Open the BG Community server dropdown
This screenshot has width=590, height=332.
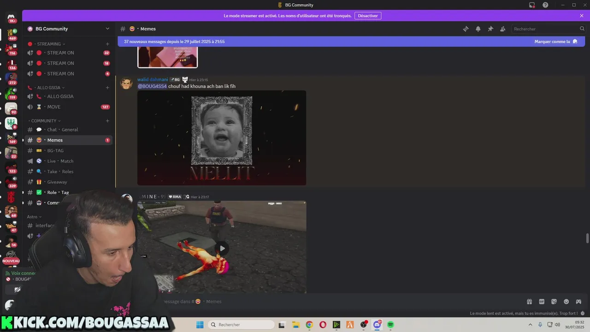click(x=69, y=29)
